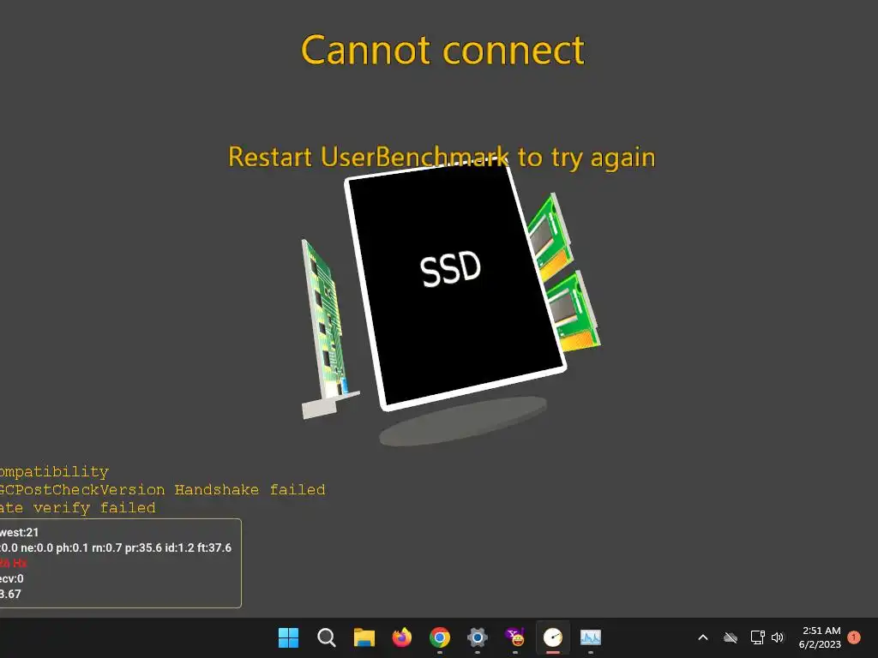Open the notification badge showing 1
The height and width of the screenshot is (658, 878).
(854, 637)
